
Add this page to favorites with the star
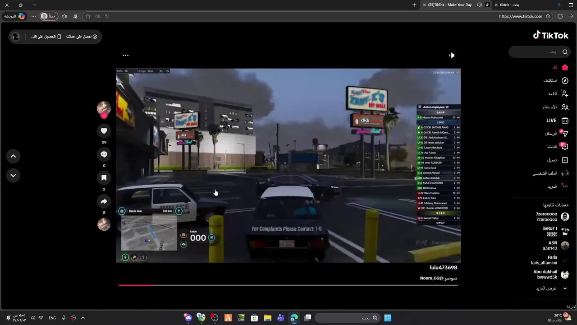(88, 16)
